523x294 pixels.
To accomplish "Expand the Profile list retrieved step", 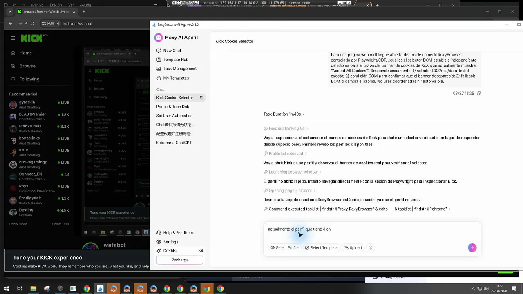I will pos(285,154).
